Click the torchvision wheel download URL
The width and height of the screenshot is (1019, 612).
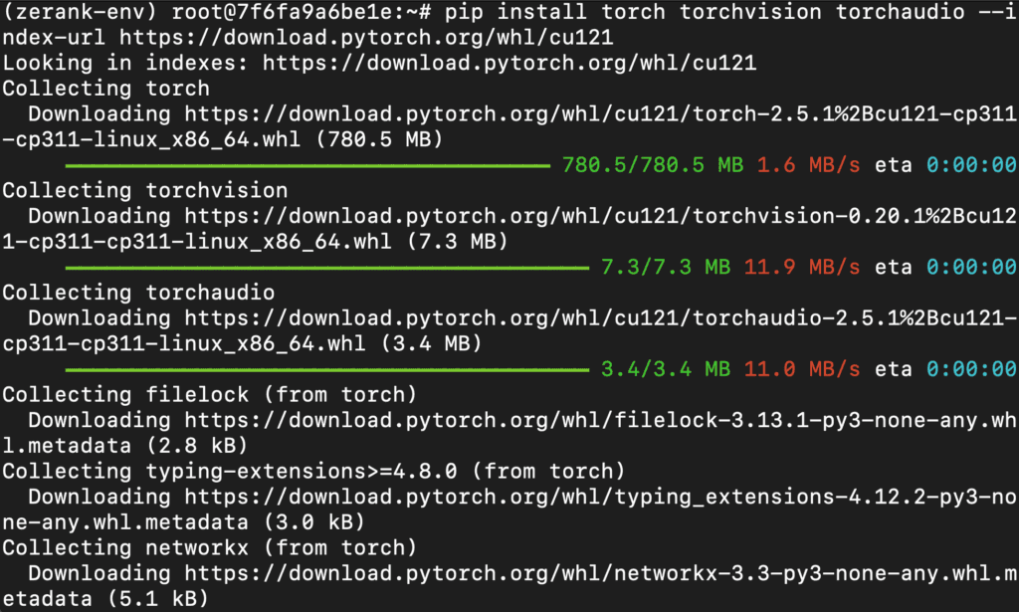600,216
